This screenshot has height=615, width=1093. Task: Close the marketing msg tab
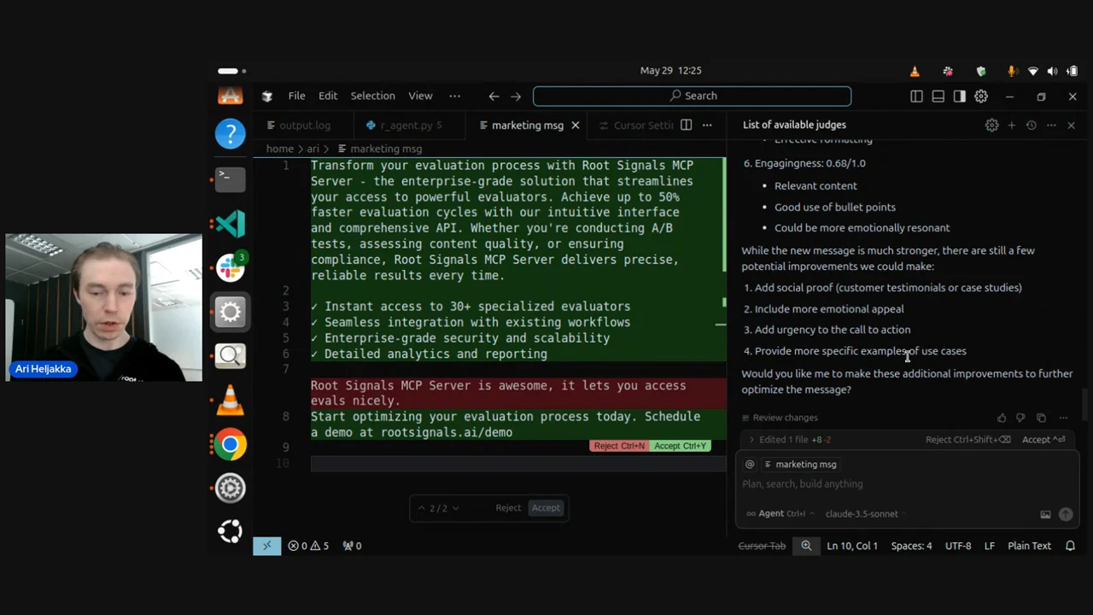pos(575,126)
